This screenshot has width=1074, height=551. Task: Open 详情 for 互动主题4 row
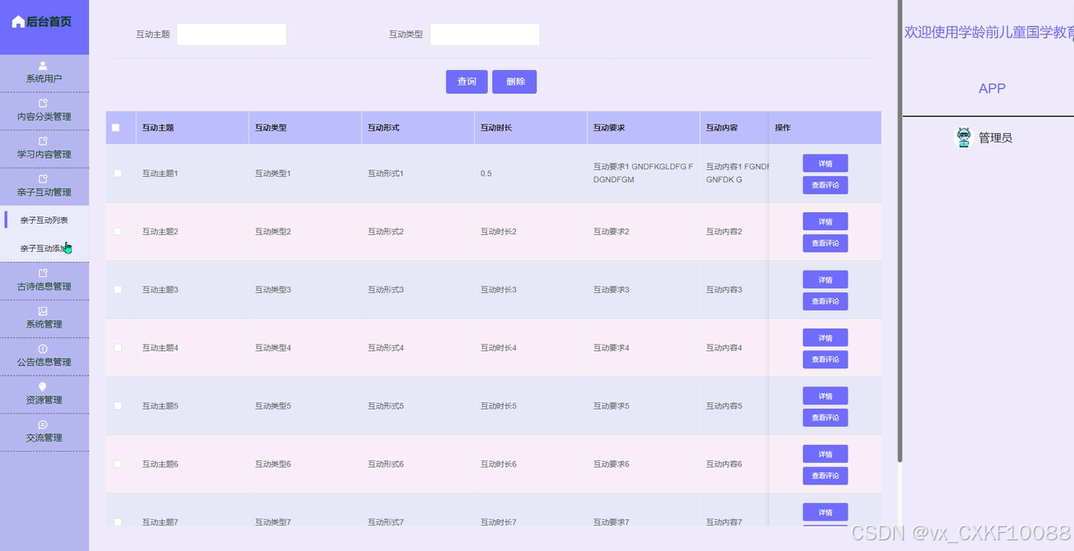tap(825, 338)
